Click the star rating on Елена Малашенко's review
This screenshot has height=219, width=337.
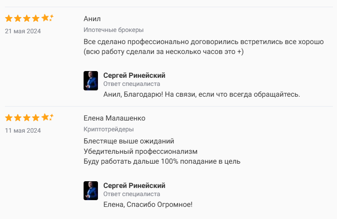[x=29, y=118]
